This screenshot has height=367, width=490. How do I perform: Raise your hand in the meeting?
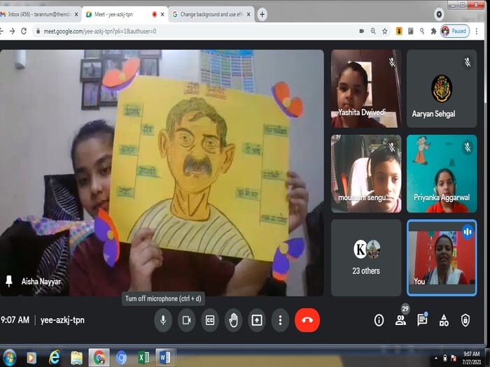(x=233, y=320)
